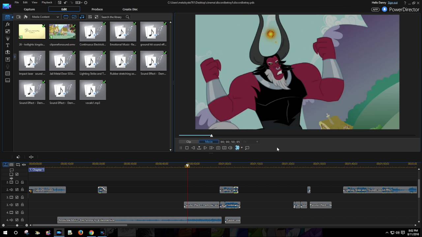This screenshot has width=422, height=237.
Task: Open the preview Fit zoom dropdown
Action: 251,142
